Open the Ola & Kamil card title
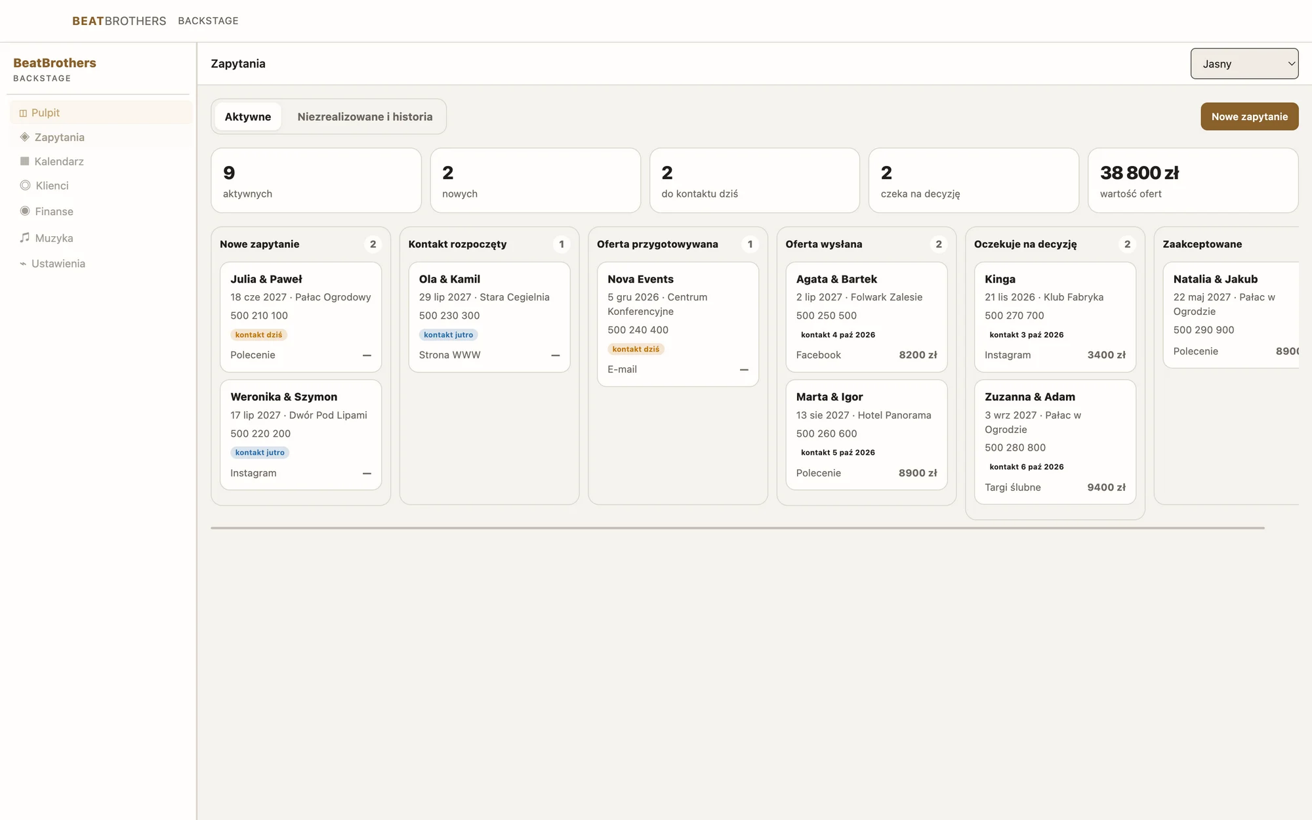 [x=449, y=279]
